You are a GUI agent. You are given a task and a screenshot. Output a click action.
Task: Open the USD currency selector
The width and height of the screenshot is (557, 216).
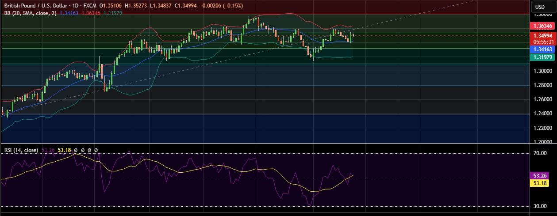540,7
